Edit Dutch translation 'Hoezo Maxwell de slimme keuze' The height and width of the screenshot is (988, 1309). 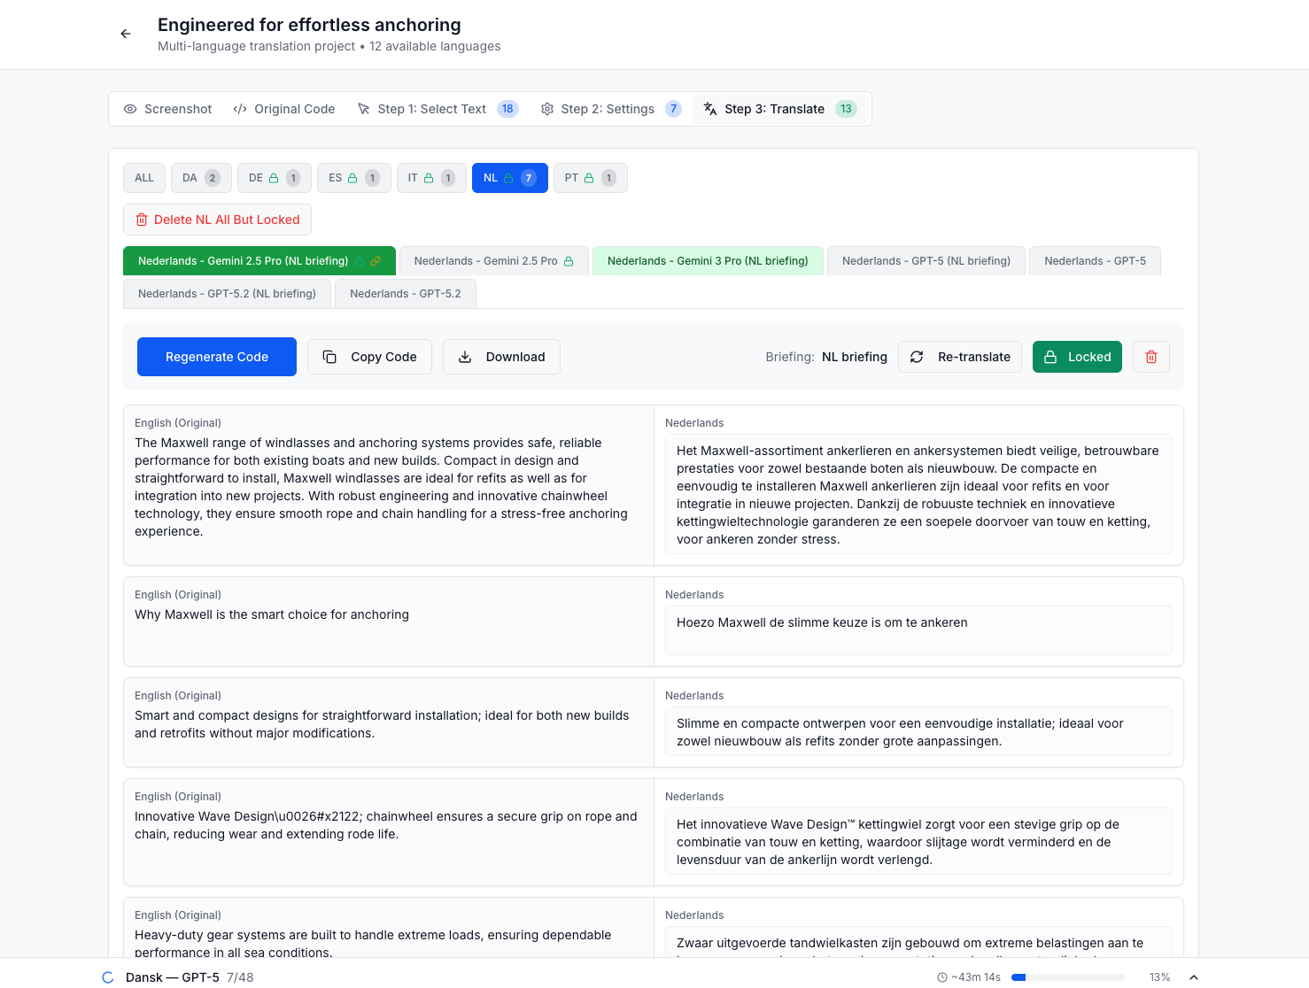click(x=918, y=630)
